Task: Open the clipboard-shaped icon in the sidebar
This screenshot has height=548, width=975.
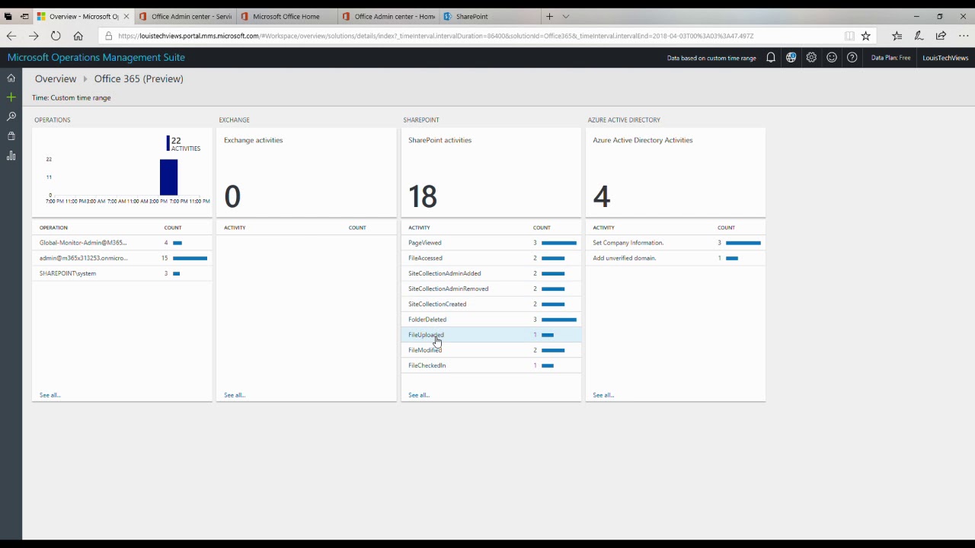Action: pyautogui.click(x=11, y=136)
